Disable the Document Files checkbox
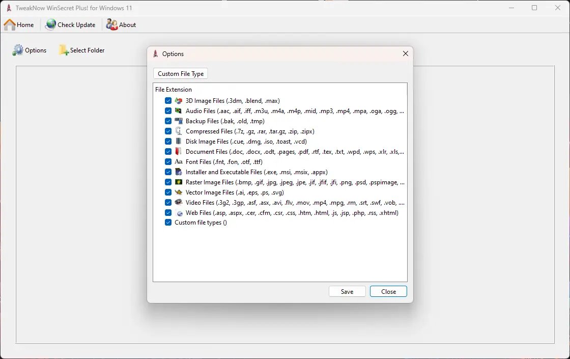This screenshot has width=570, height=359. click(x=168, y=152)
